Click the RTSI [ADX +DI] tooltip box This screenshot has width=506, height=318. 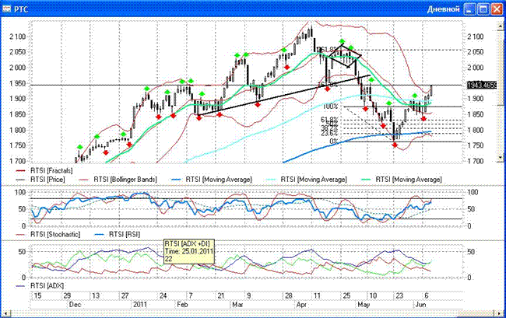click(x=189, y=252)
